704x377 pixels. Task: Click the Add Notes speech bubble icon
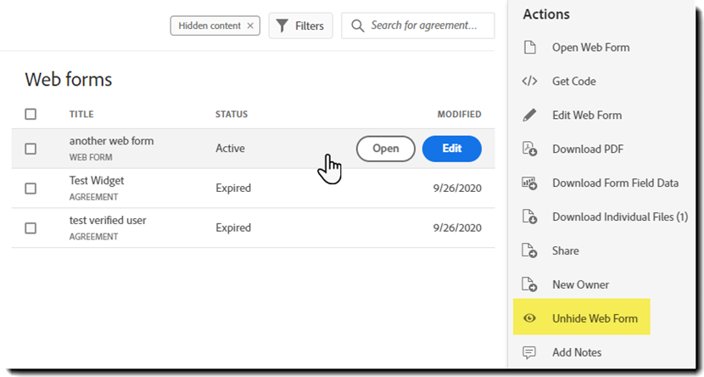pos(530,352)
